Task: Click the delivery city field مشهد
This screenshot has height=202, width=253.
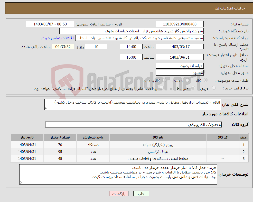Action: (x=180, y=73)
